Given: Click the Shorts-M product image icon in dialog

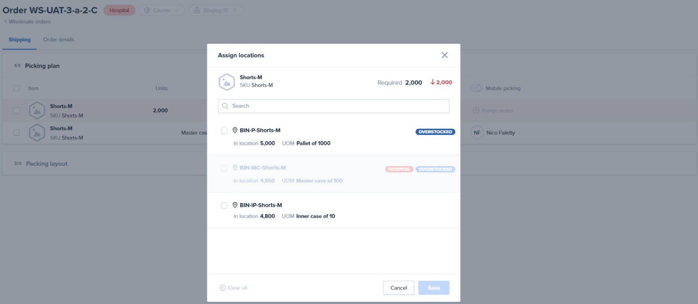Looking at the screenshot, I should (226, 82).
